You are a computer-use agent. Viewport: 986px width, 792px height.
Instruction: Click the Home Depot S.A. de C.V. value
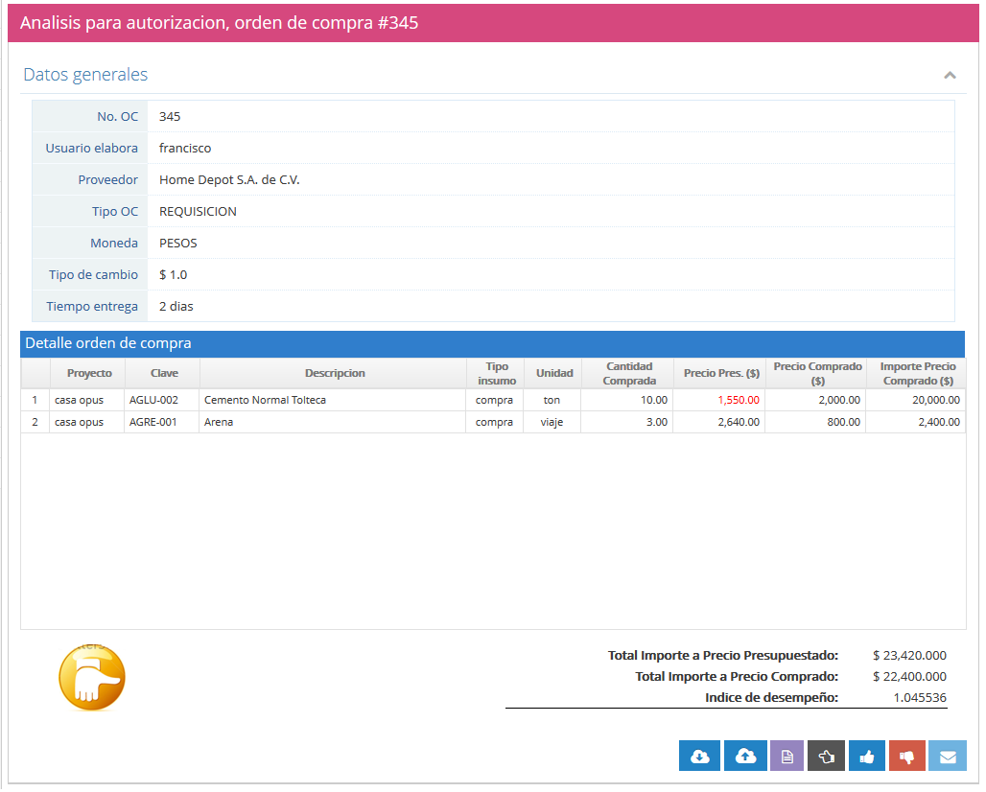point(229,179)
